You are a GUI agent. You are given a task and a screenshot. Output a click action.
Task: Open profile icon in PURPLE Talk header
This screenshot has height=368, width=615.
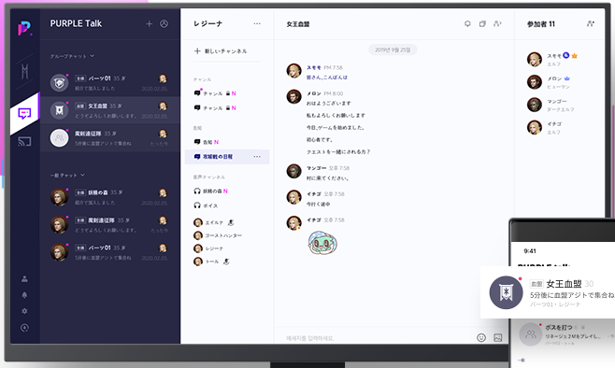[164, 24]
